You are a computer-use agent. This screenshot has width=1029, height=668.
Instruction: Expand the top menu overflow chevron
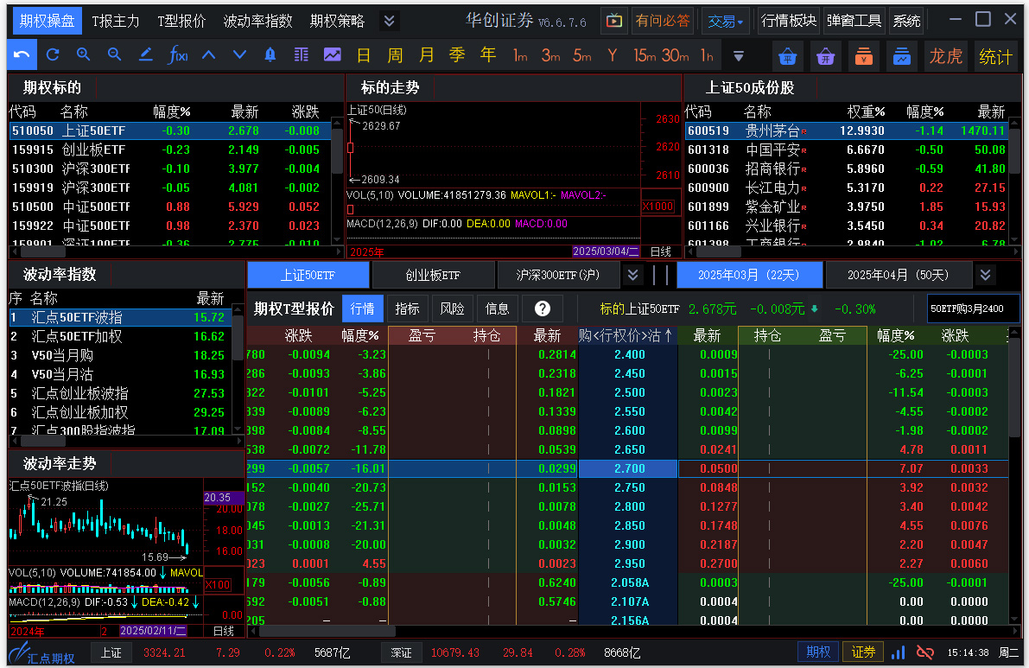(x=389, y=21)
